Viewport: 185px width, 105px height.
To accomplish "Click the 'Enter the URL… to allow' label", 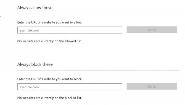I will pyautogui.click(x=49, y=22).
